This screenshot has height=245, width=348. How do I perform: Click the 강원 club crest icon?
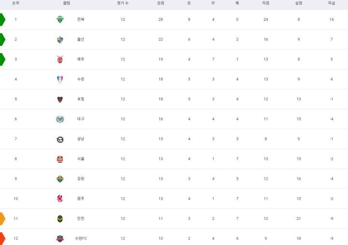tap(60, 179)
